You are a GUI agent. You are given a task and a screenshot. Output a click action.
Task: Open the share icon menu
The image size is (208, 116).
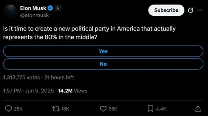(x=198, y=108)
